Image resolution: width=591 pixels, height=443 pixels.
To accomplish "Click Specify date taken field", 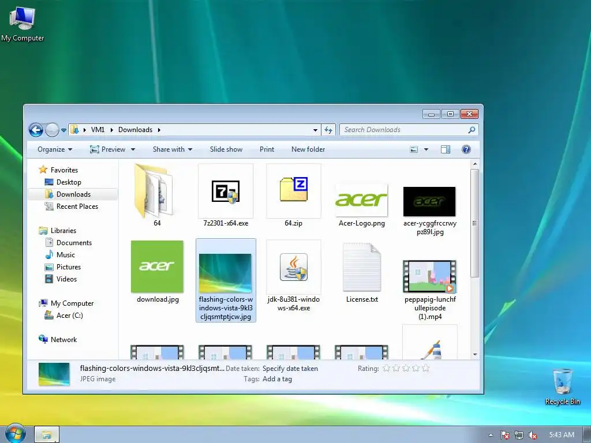I will [x=290, y=369].
